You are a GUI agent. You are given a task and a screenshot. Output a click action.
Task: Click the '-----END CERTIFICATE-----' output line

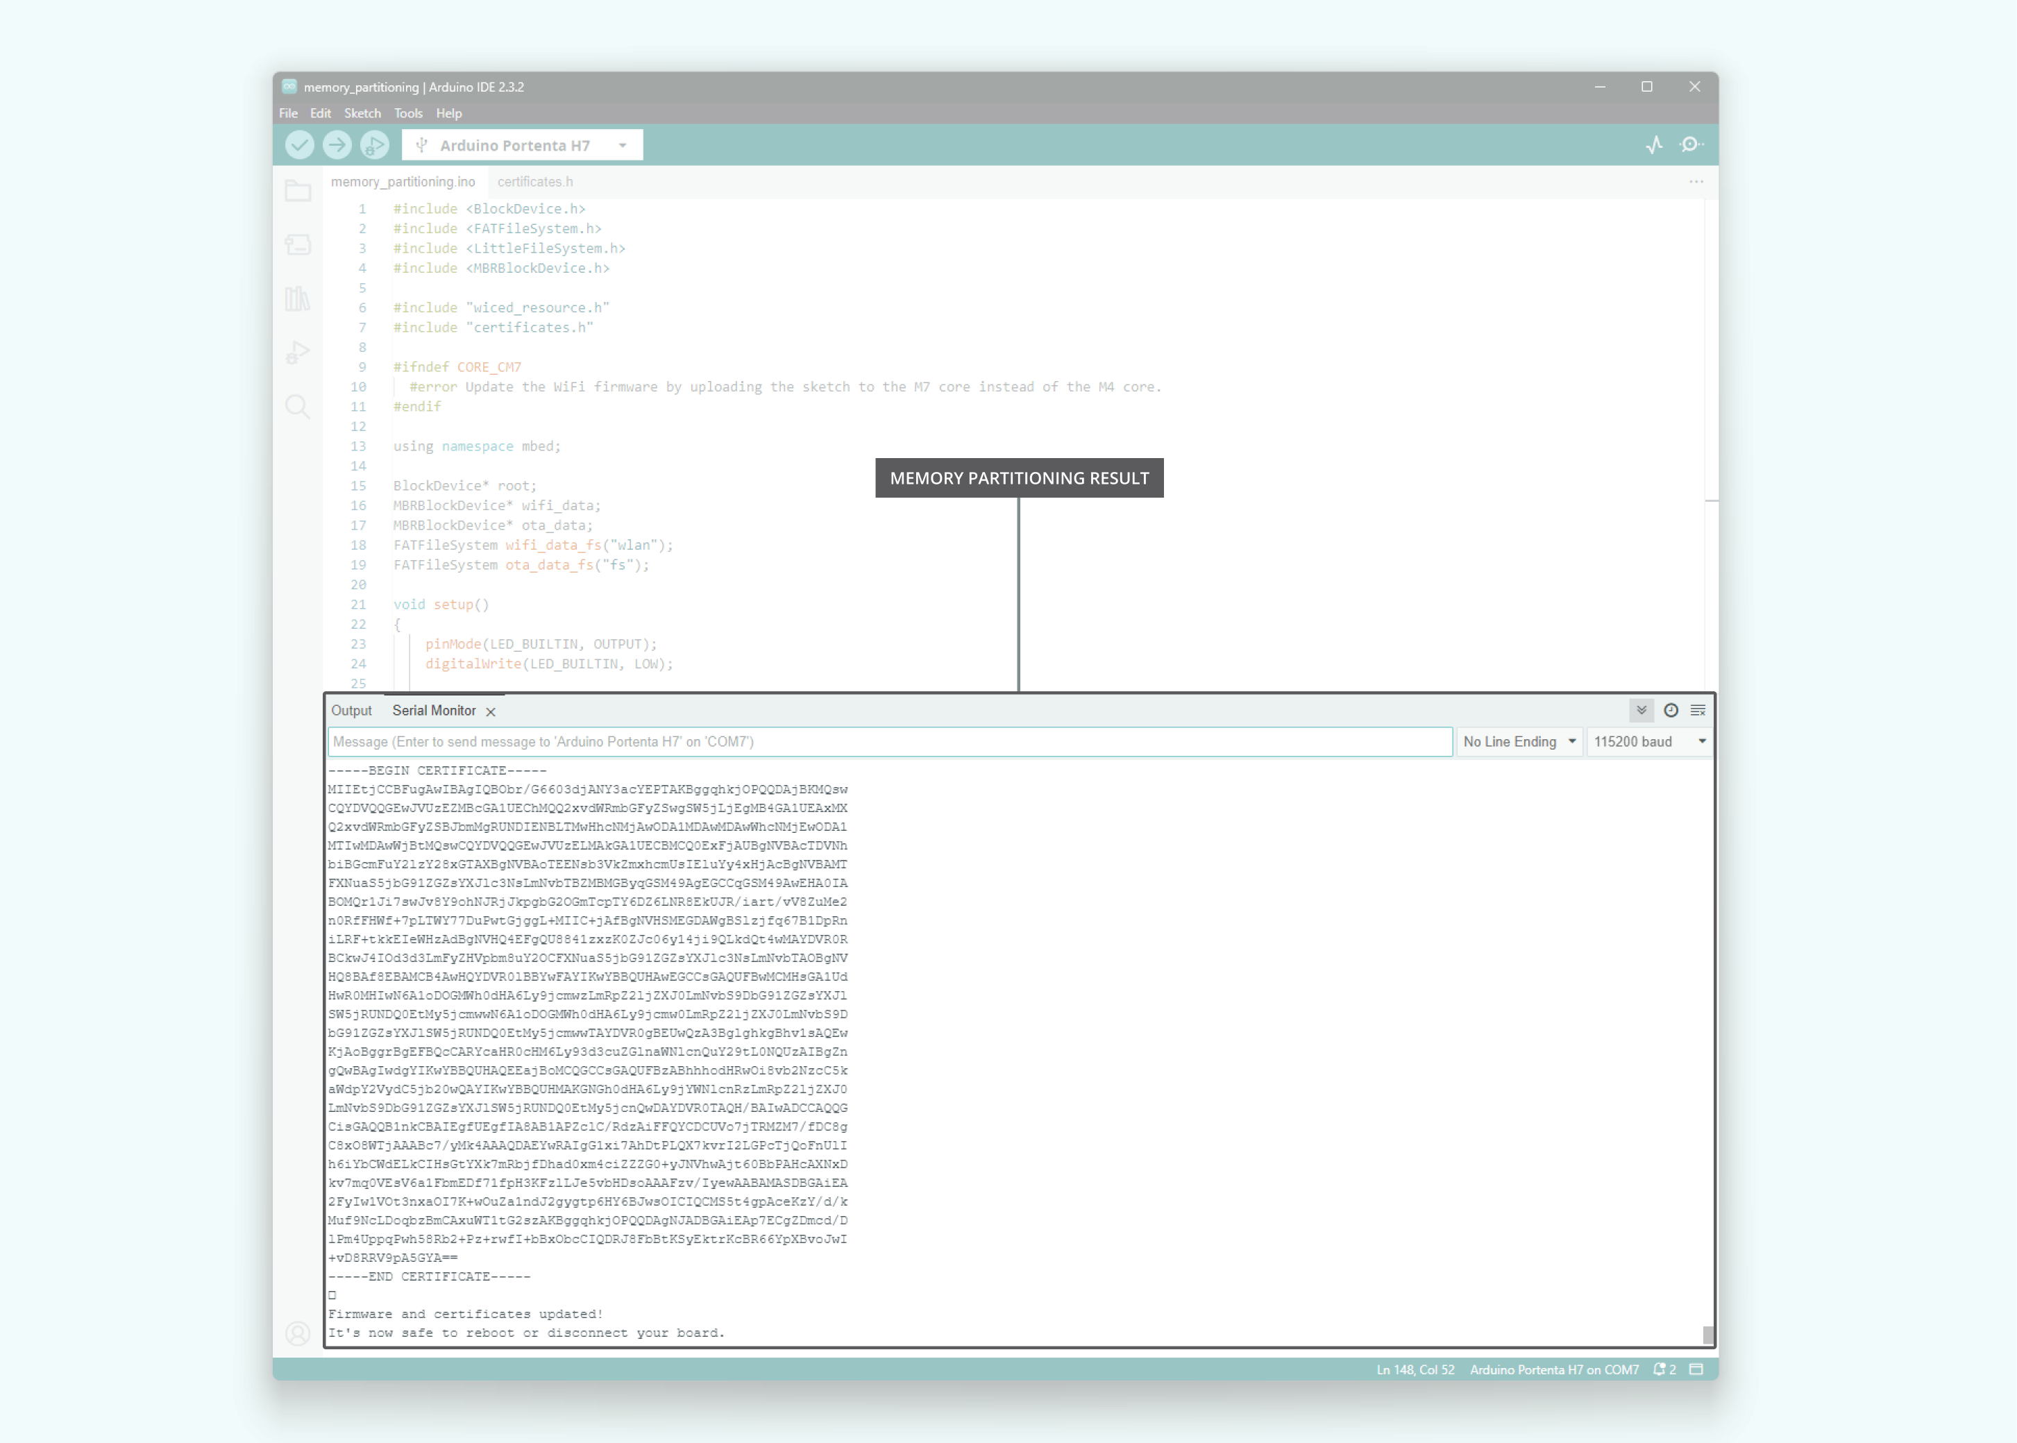(429, 1277)
